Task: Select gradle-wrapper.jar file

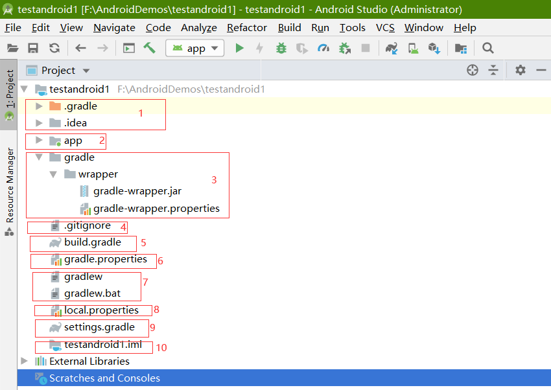Action: click(137, 191)
